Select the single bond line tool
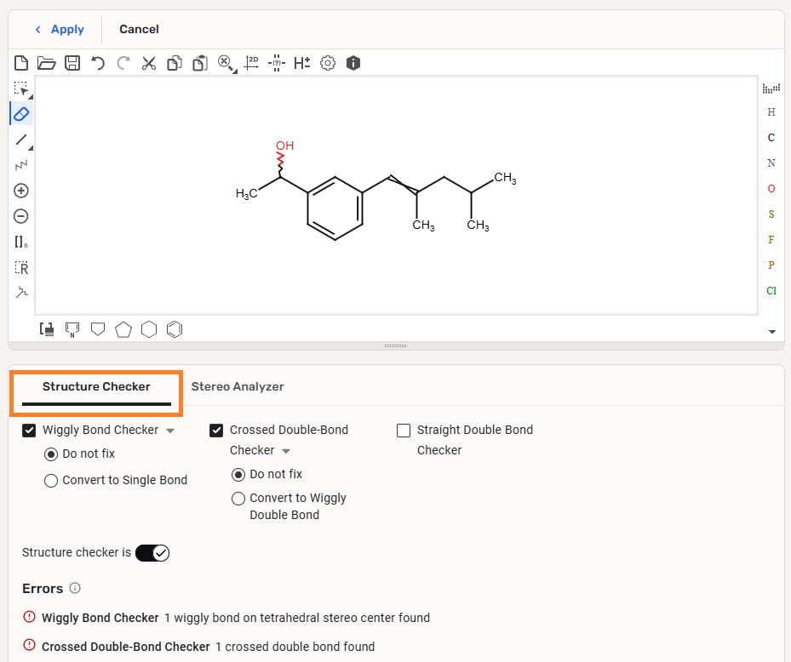The width and height of the screenshot is (791, 662). pos(22,140)
